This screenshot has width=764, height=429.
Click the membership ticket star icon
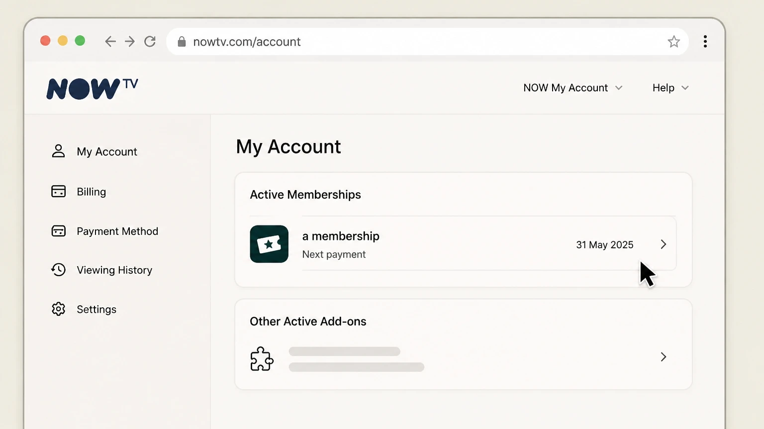269,244
